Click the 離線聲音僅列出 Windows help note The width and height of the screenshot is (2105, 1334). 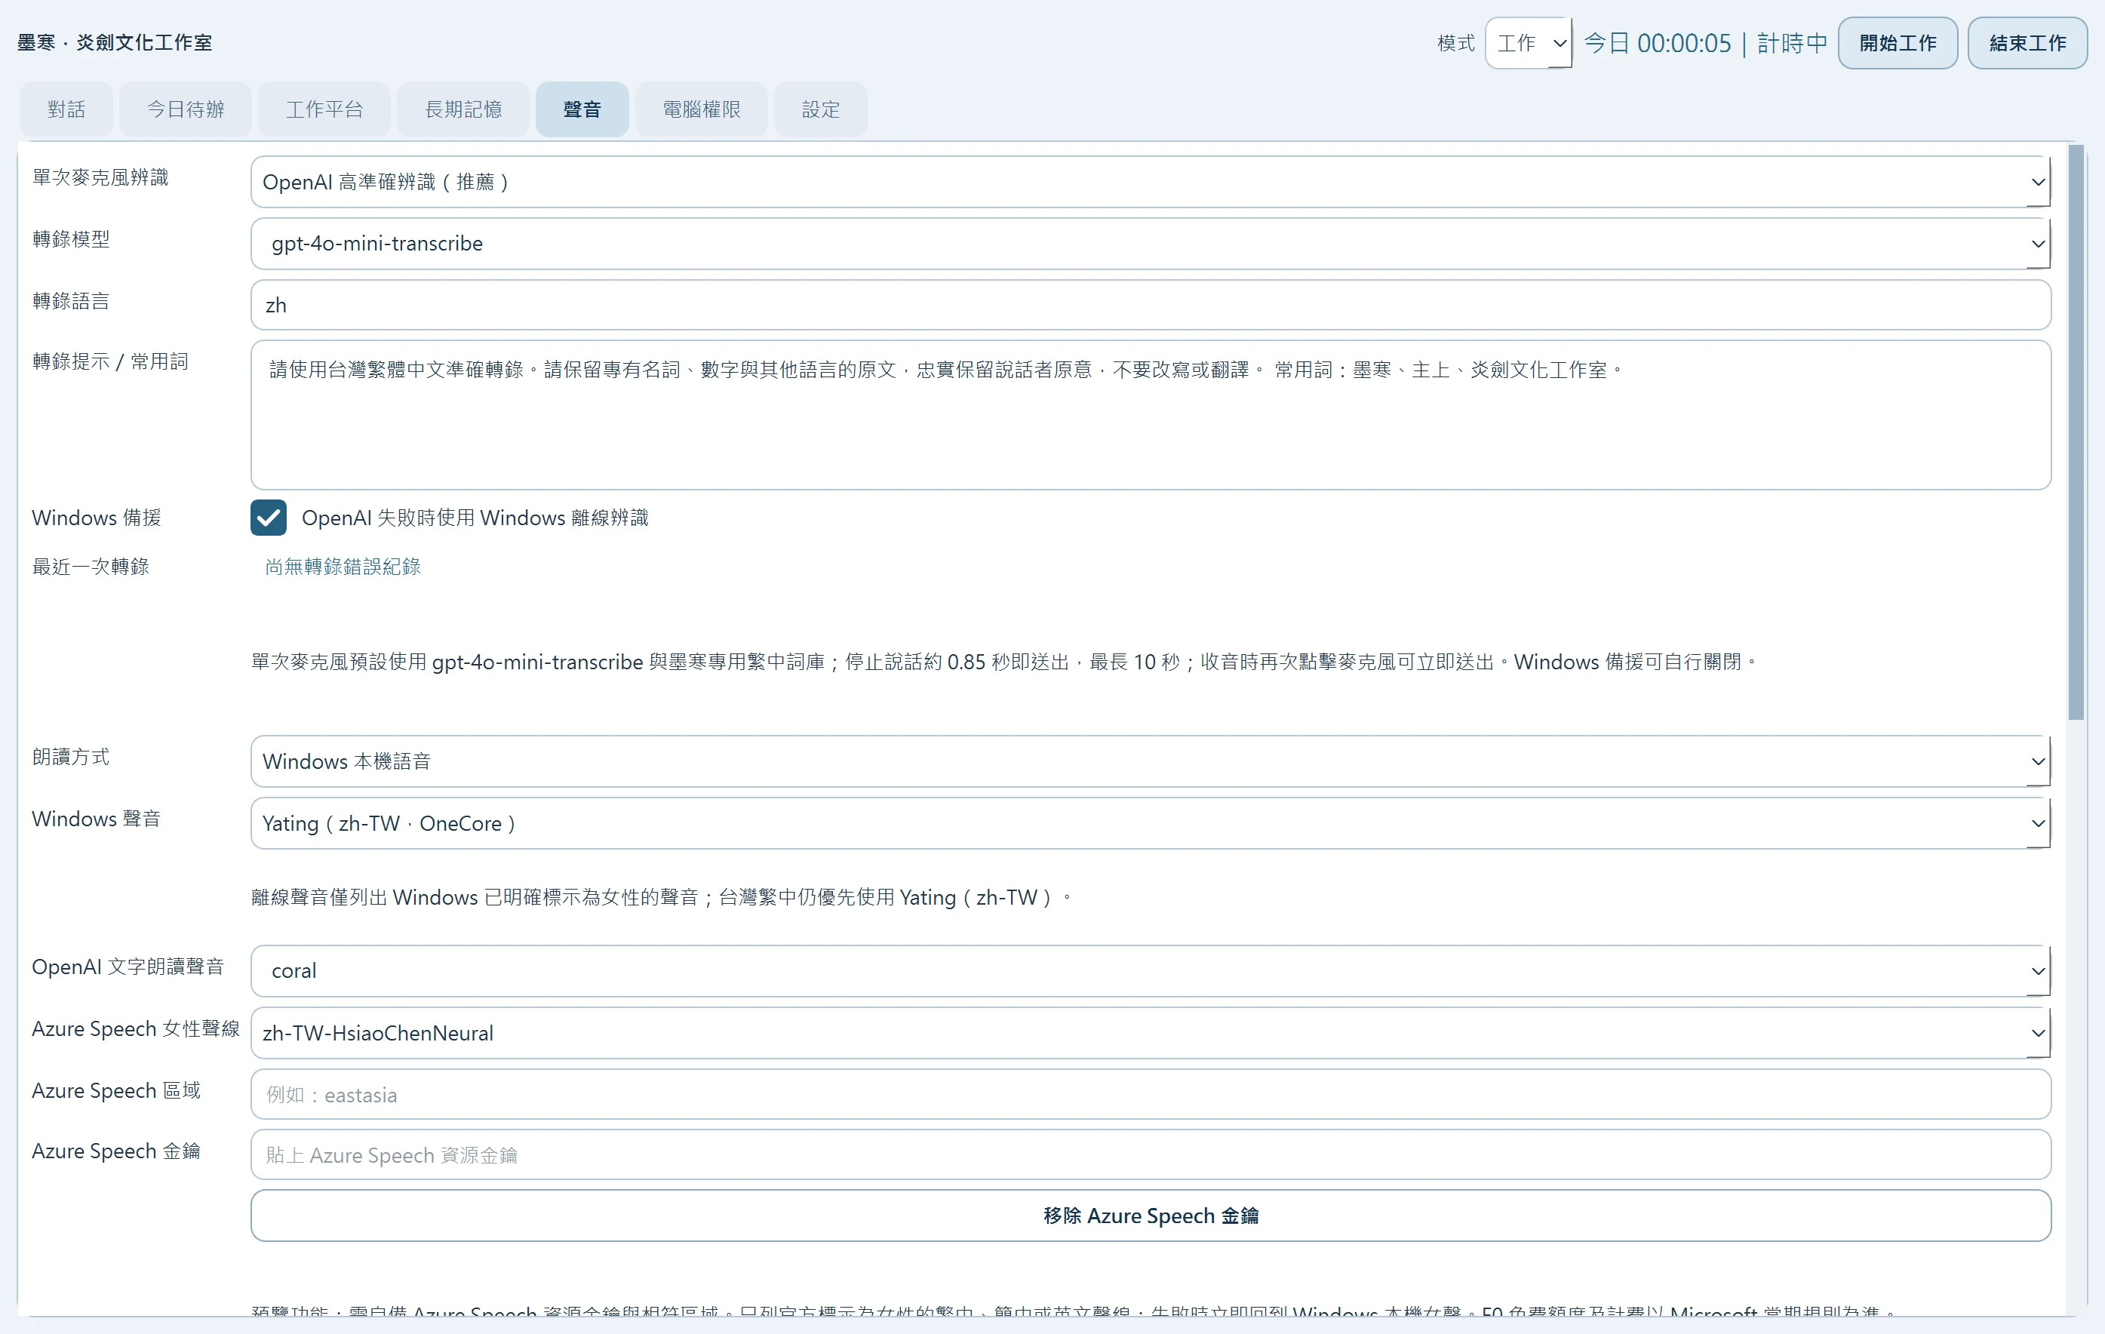pos(662,898)
